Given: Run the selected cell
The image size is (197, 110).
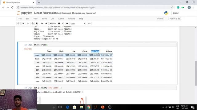Looking at the screenshot, I should click(x=53, y=24).
